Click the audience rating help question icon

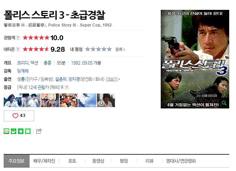tap(18, 38)
